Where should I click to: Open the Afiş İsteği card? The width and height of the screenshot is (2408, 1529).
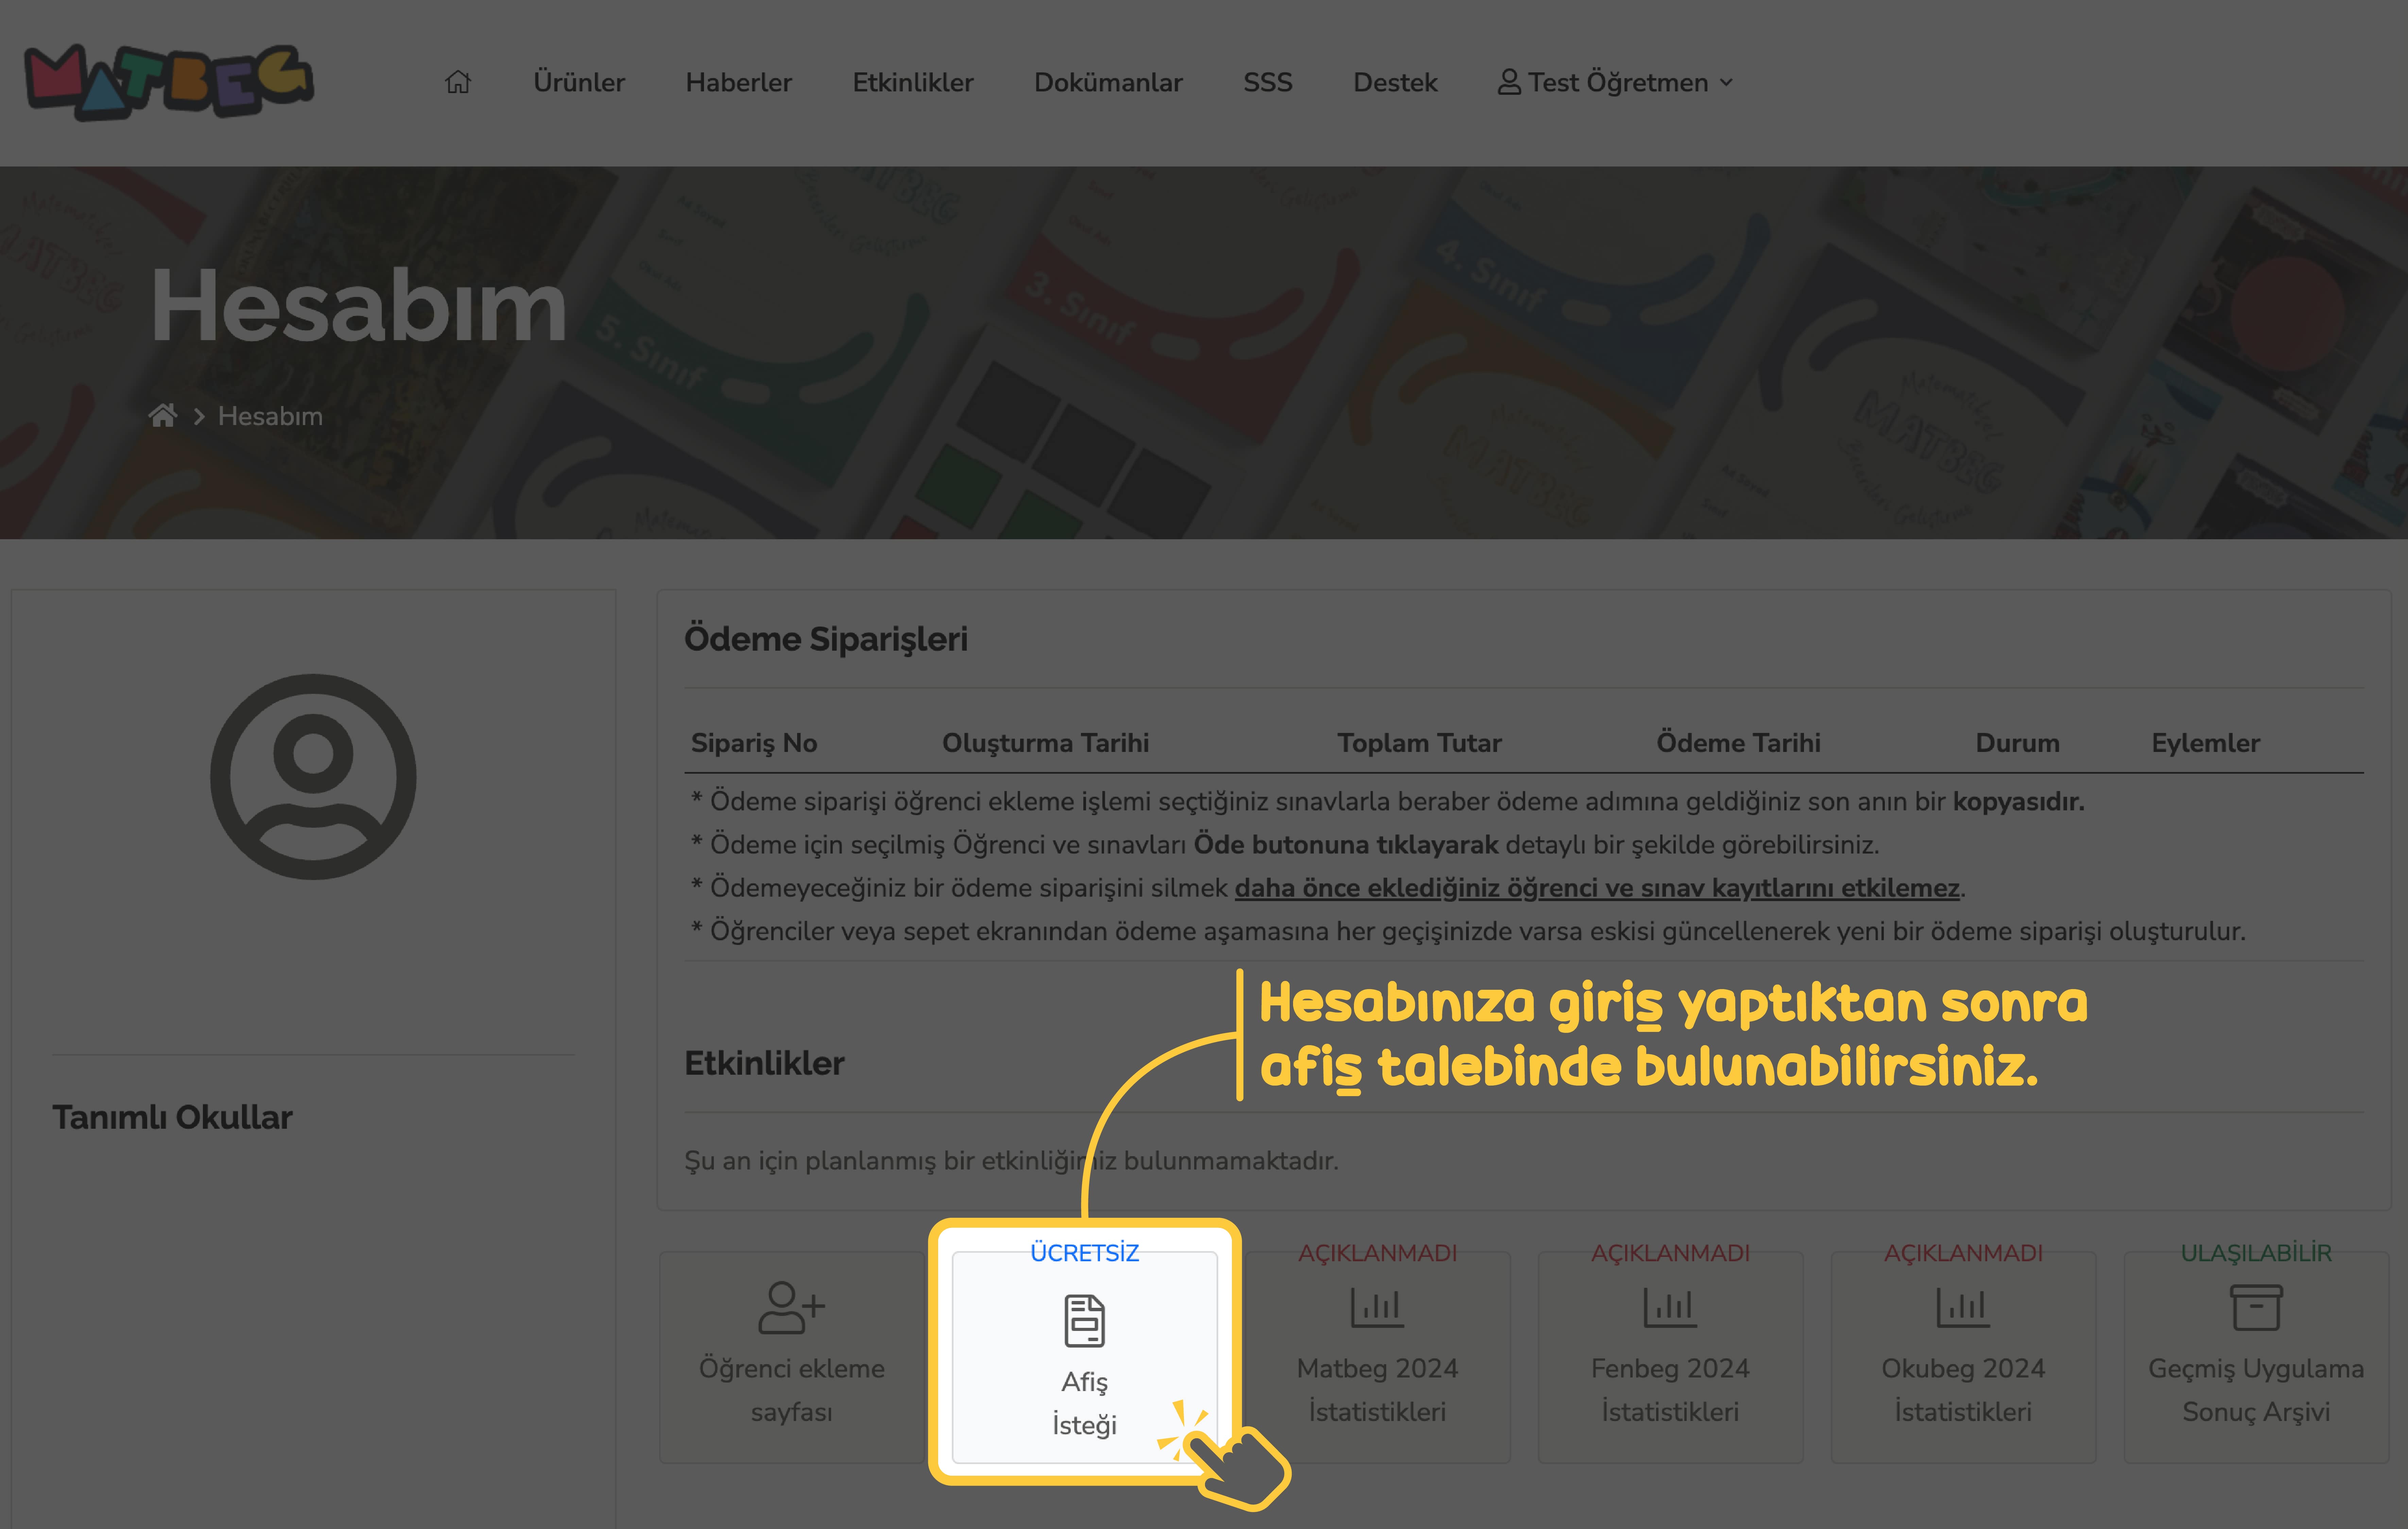(x=1085, y=1357)
